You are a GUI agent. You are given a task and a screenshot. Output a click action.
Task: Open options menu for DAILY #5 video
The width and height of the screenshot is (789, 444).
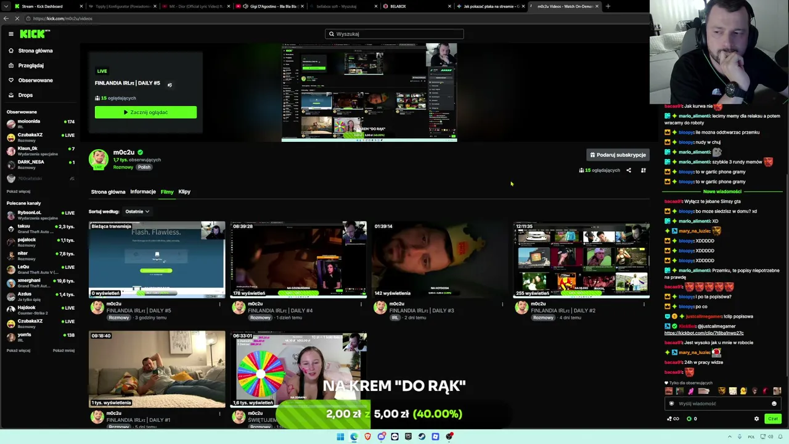click(219, 304)
